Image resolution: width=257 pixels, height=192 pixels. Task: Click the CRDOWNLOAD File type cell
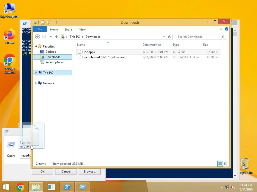(x=186, y=57)
